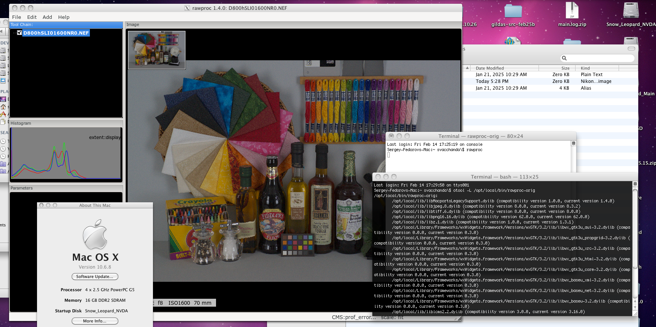Sort Finder list by Size column

coord(557,68)
